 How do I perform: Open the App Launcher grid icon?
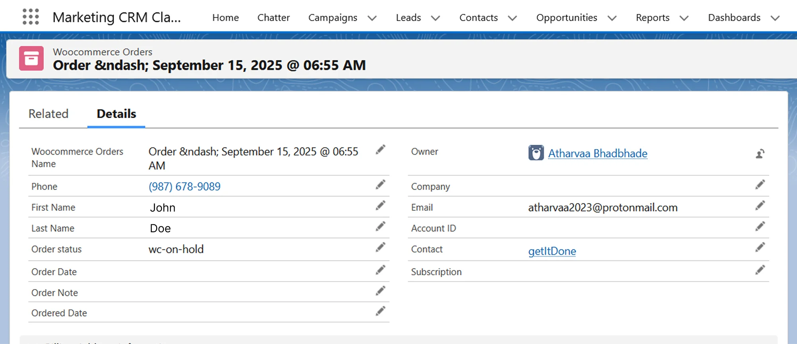pos(31,17)
